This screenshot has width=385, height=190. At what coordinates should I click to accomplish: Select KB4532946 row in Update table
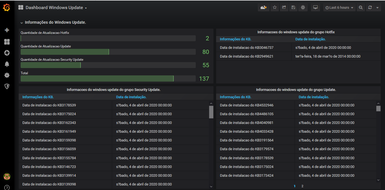click(296, 105)
